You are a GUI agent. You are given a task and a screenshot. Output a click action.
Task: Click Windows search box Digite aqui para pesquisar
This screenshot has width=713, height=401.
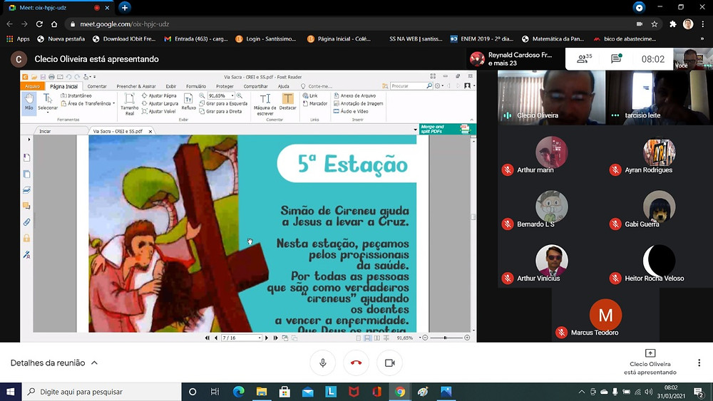(x=101, y=392)
